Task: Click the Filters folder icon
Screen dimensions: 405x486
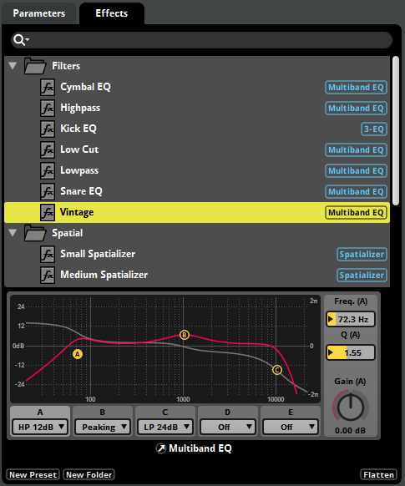Action: click(35, 66)
